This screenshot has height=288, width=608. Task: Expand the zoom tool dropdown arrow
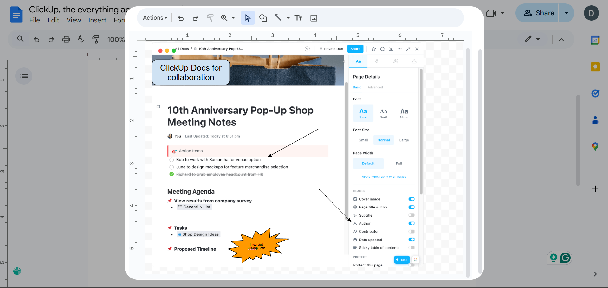click(233, 18)
